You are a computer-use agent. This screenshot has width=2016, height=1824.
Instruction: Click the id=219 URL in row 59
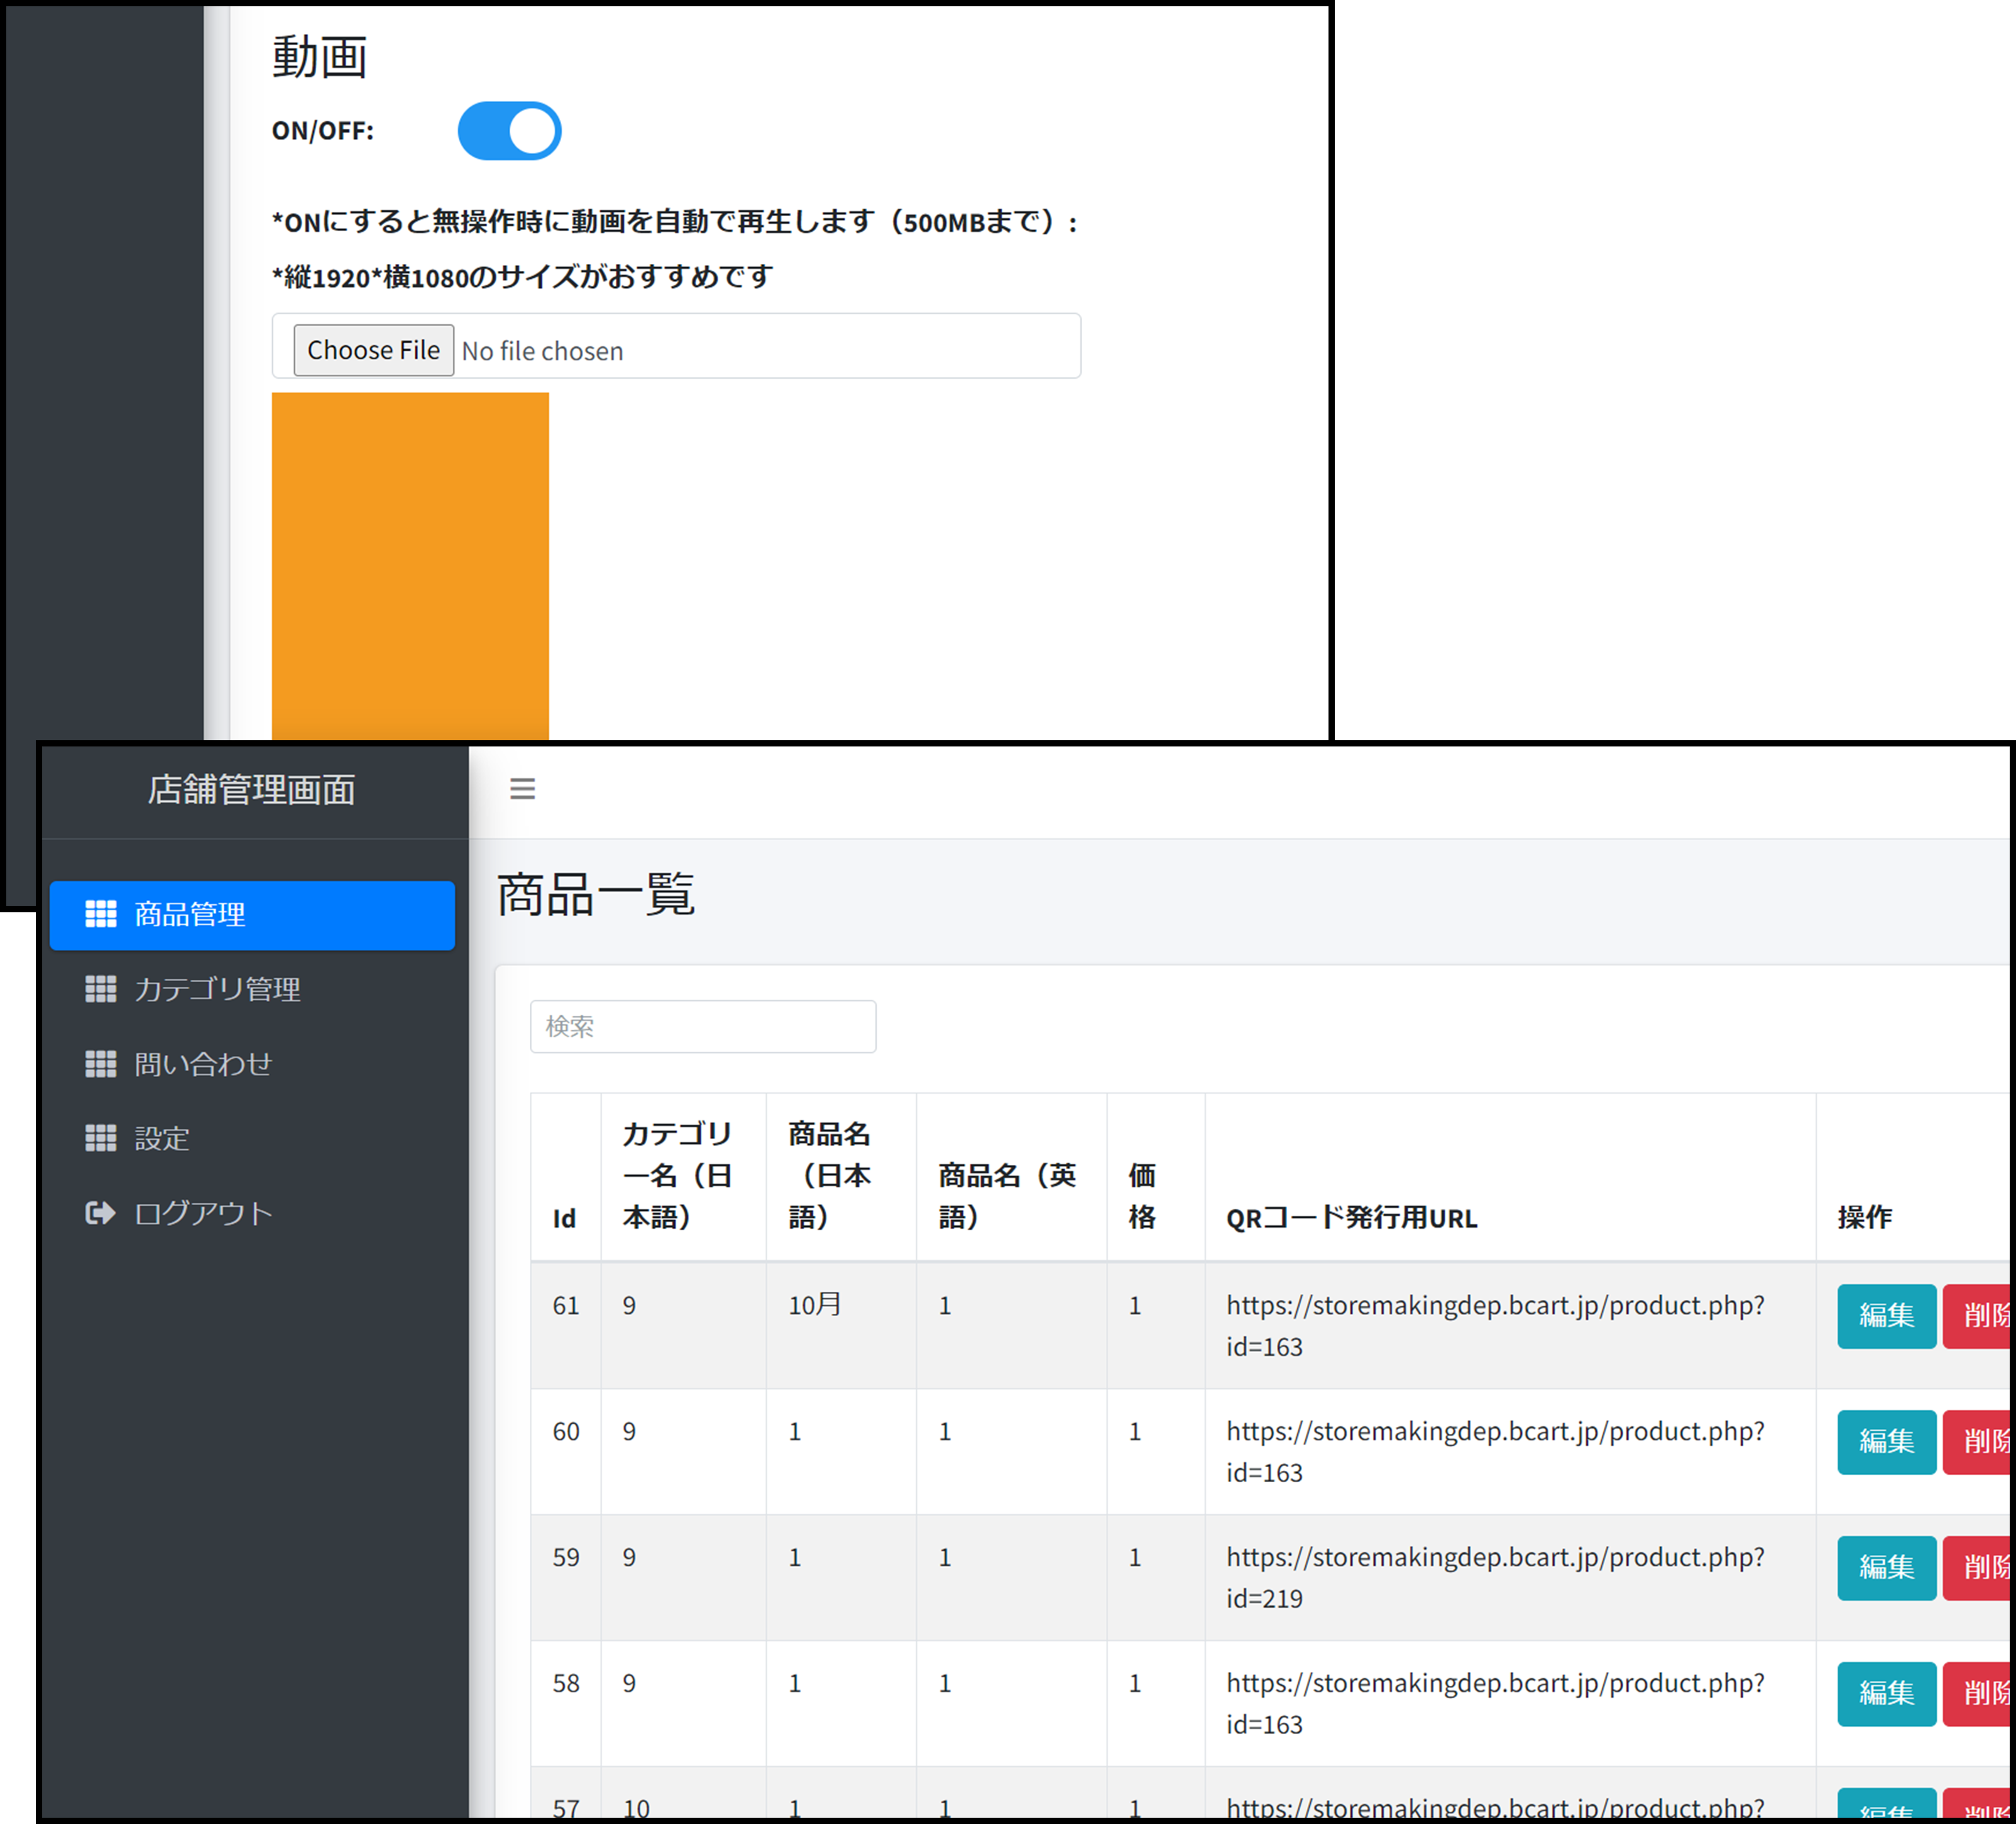coord(1495,1578)
